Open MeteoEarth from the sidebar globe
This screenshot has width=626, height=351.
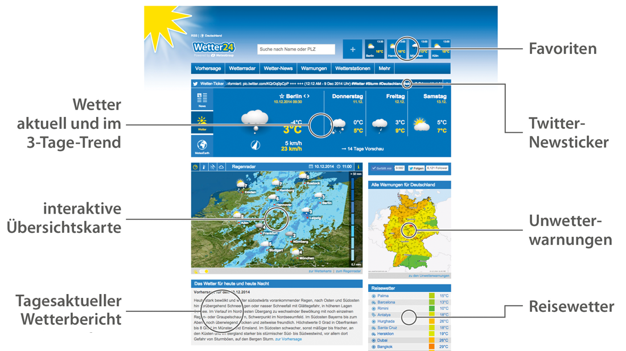click(x=202, y=146)
